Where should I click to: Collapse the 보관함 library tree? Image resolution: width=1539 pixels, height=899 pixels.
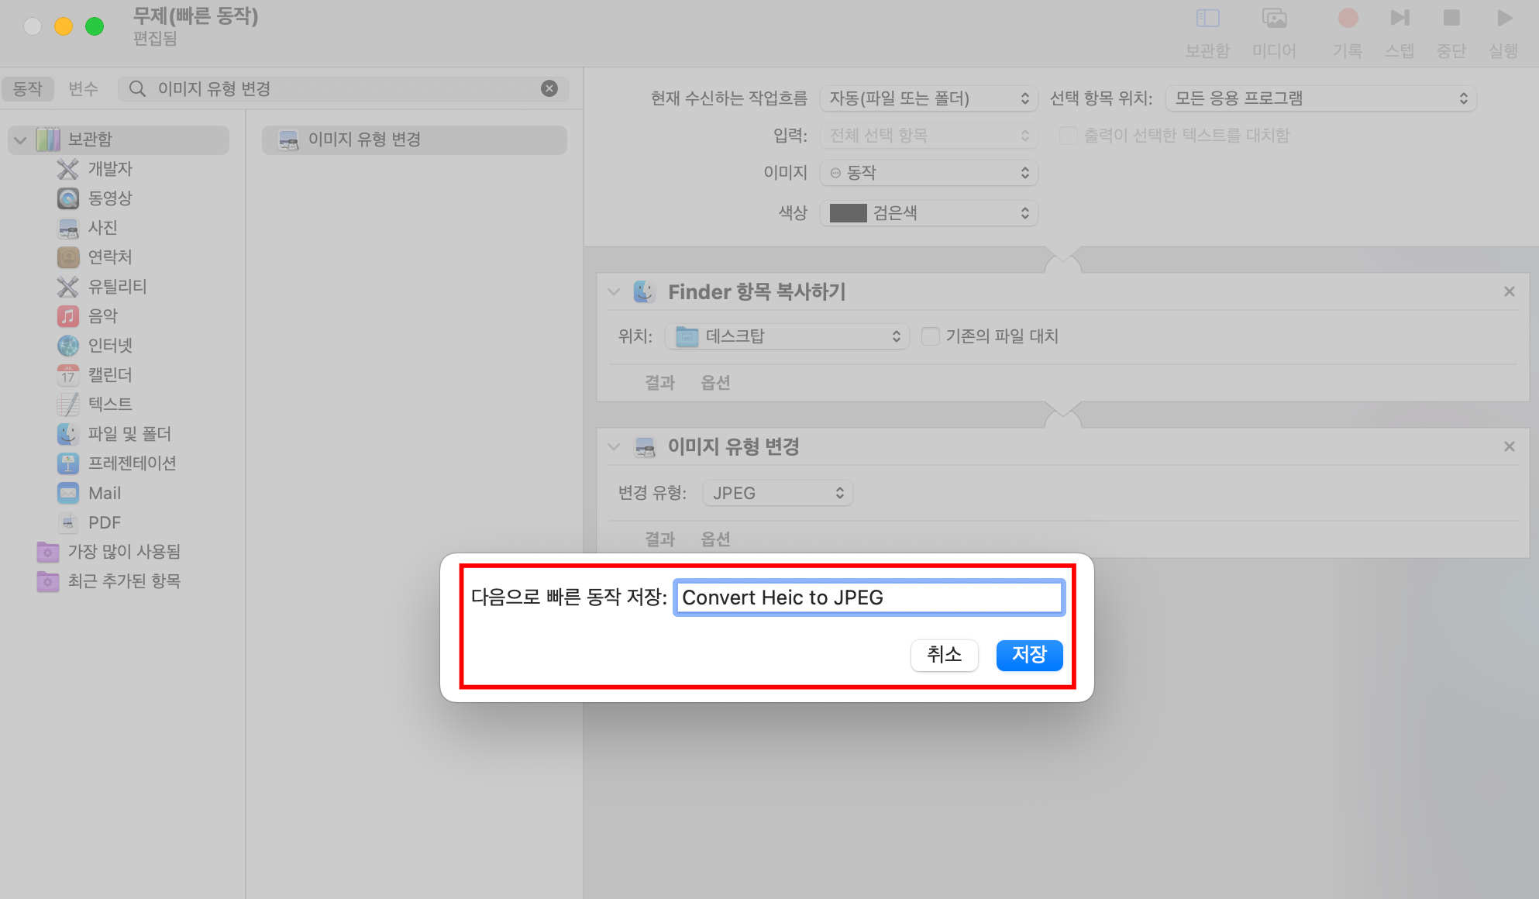coord(21,140)
